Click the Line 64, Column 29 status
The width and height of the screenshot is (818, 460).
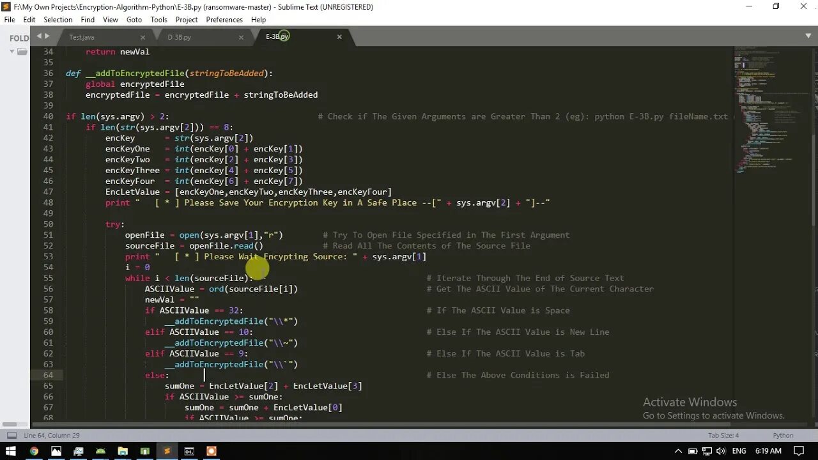[x=52, y=435]
